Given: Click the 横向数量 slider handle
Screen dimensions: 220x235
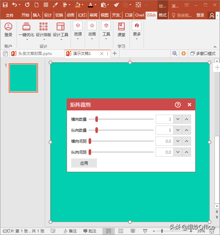Looking at the screenshot, I should tap(97, 119).
